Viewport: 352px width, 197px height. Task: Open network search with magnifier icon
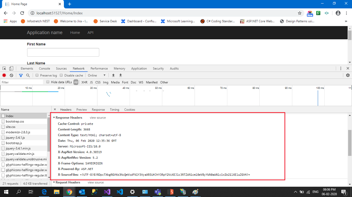(x=28, y=75)
